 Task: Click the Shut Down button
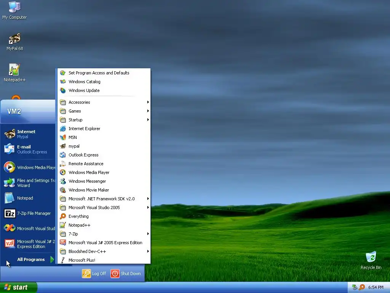click(x=126, y=273)
